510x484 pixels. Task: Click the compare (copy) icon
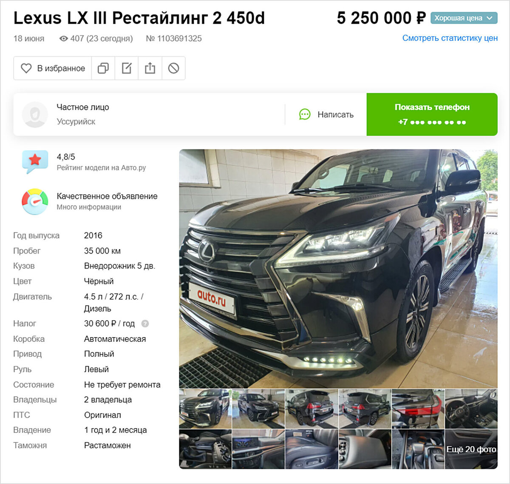coord(103,68)
